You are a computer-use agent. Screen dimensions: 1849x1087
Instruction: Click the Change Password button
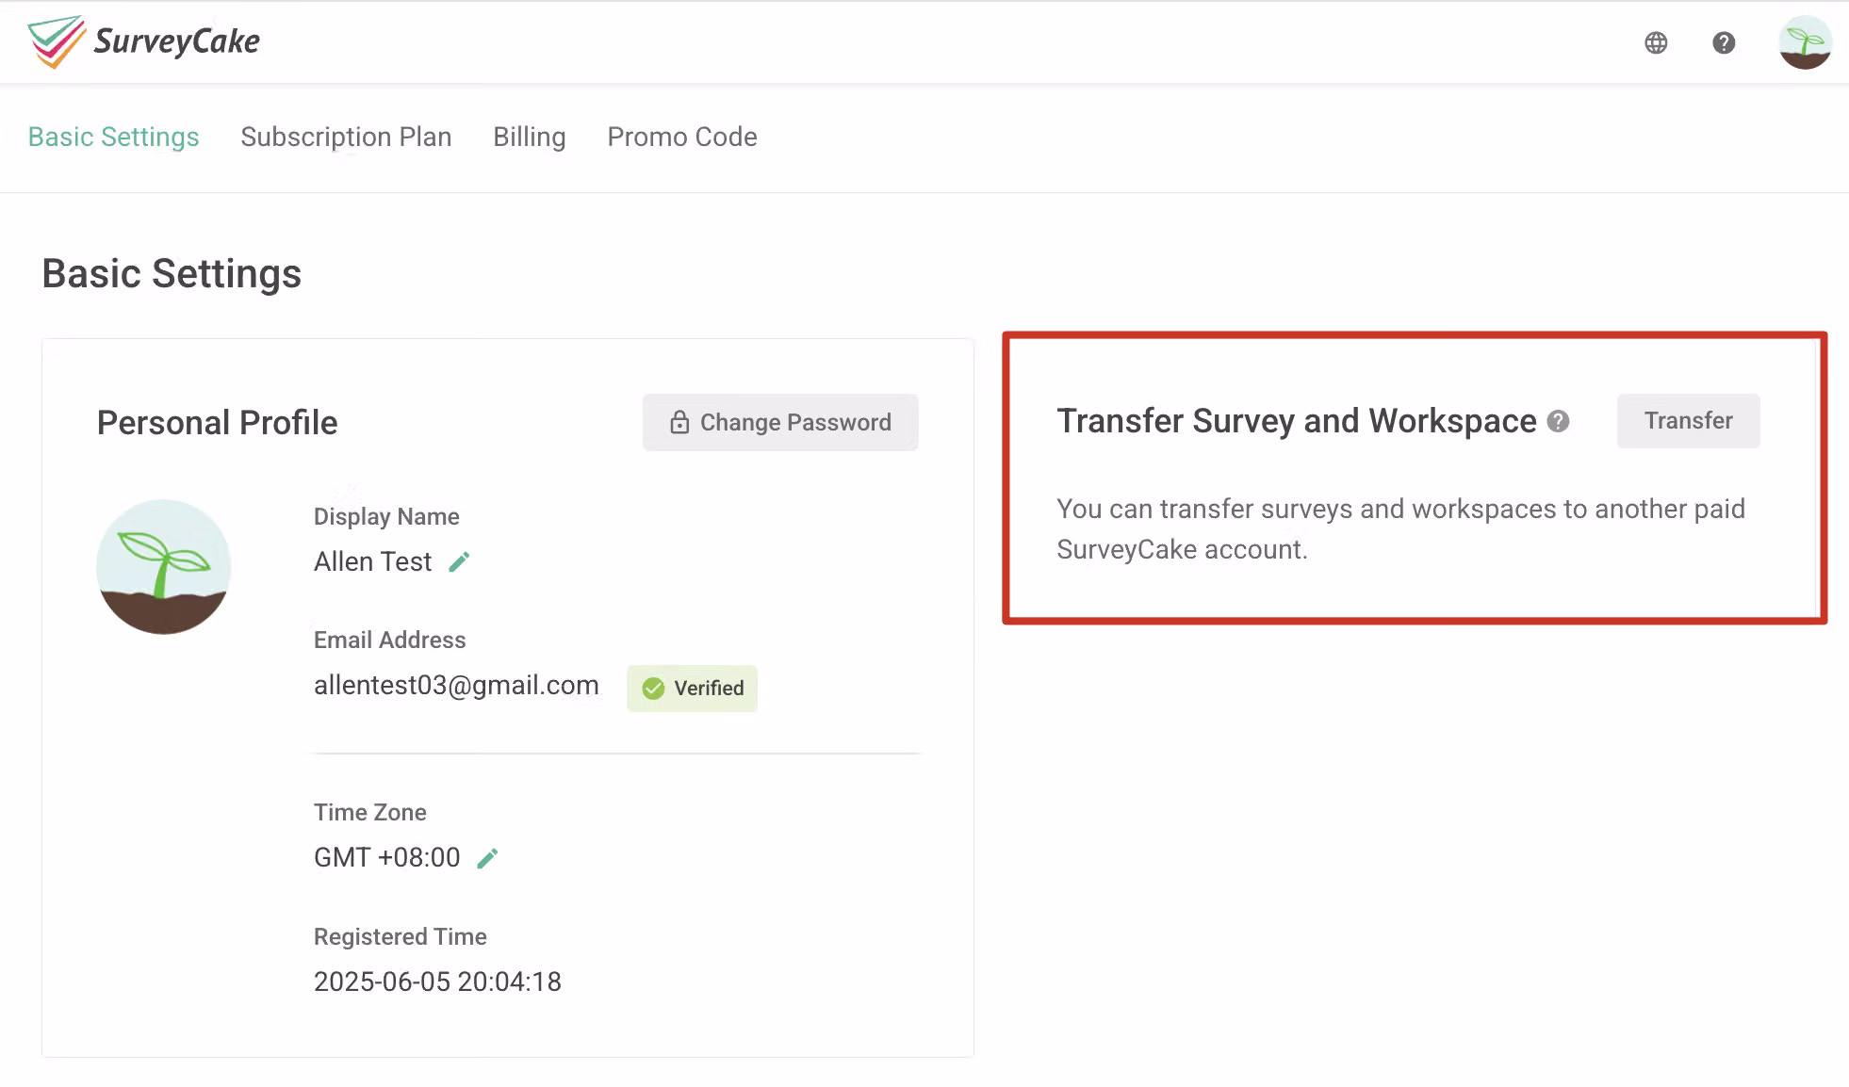click(x=780, y=422)
